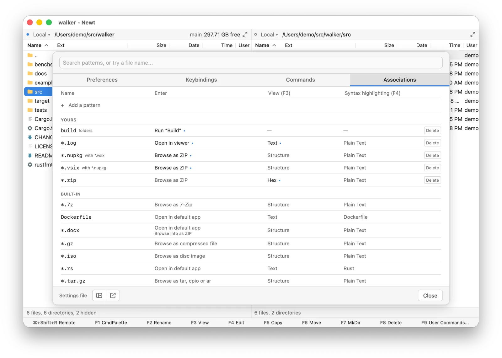The height and width of the screenshot is (358, 502).
Task: Select the docs folder icon
Action: point(30,73)
